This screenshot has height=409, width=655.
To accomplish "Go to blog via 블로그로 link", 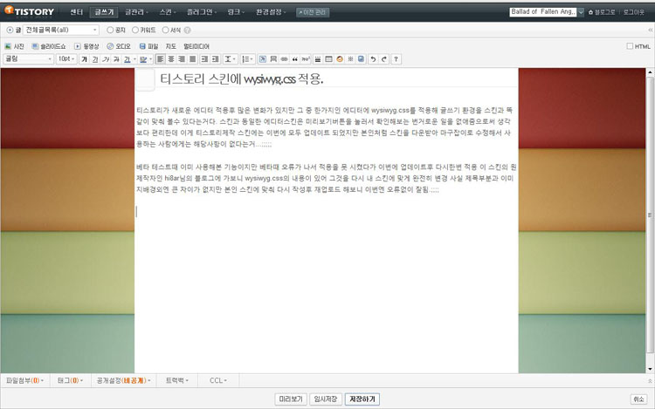I will pos(602,12).
